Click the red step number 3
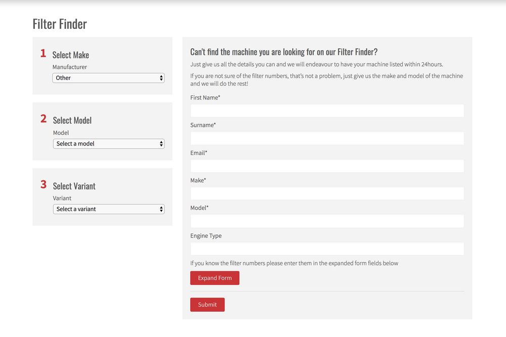Screen dimensions: 506x337 (x=44, y=185)
